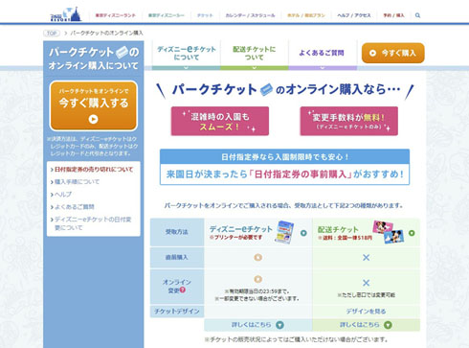The width and height of the screenshot is (469, 348).
Task: Click the pink question mark beside オンライン変更
Action: (183, 290)
